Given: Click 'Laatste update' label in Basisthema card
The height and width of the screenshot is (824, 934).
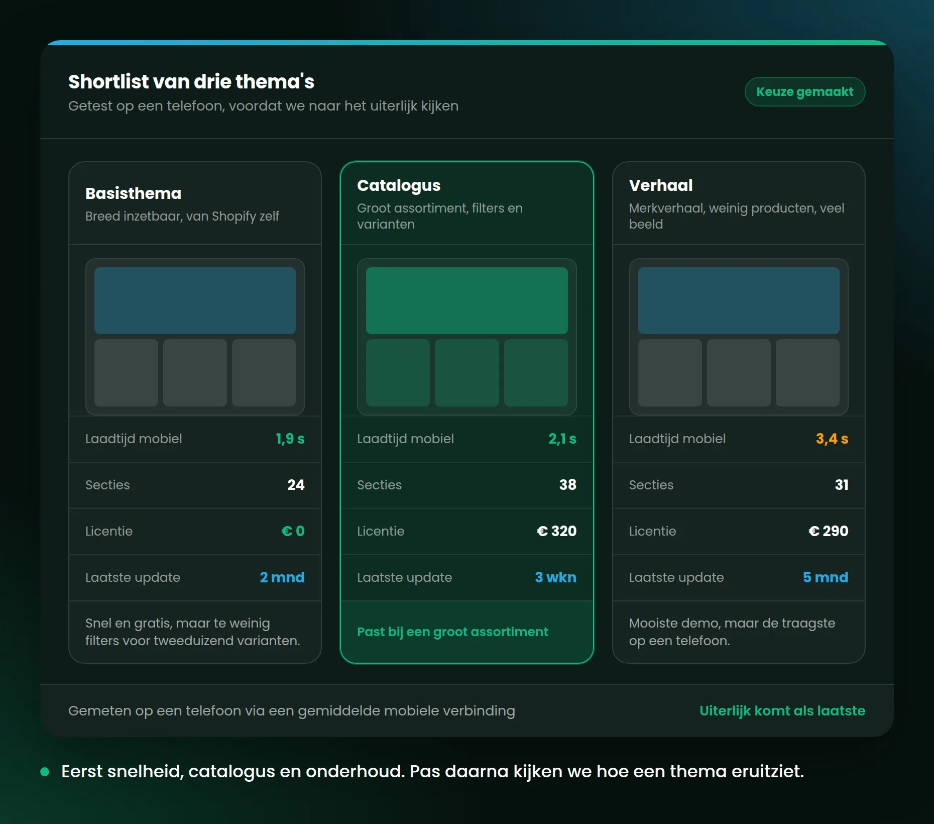Looking at the screenshot, I should [133, 577].
